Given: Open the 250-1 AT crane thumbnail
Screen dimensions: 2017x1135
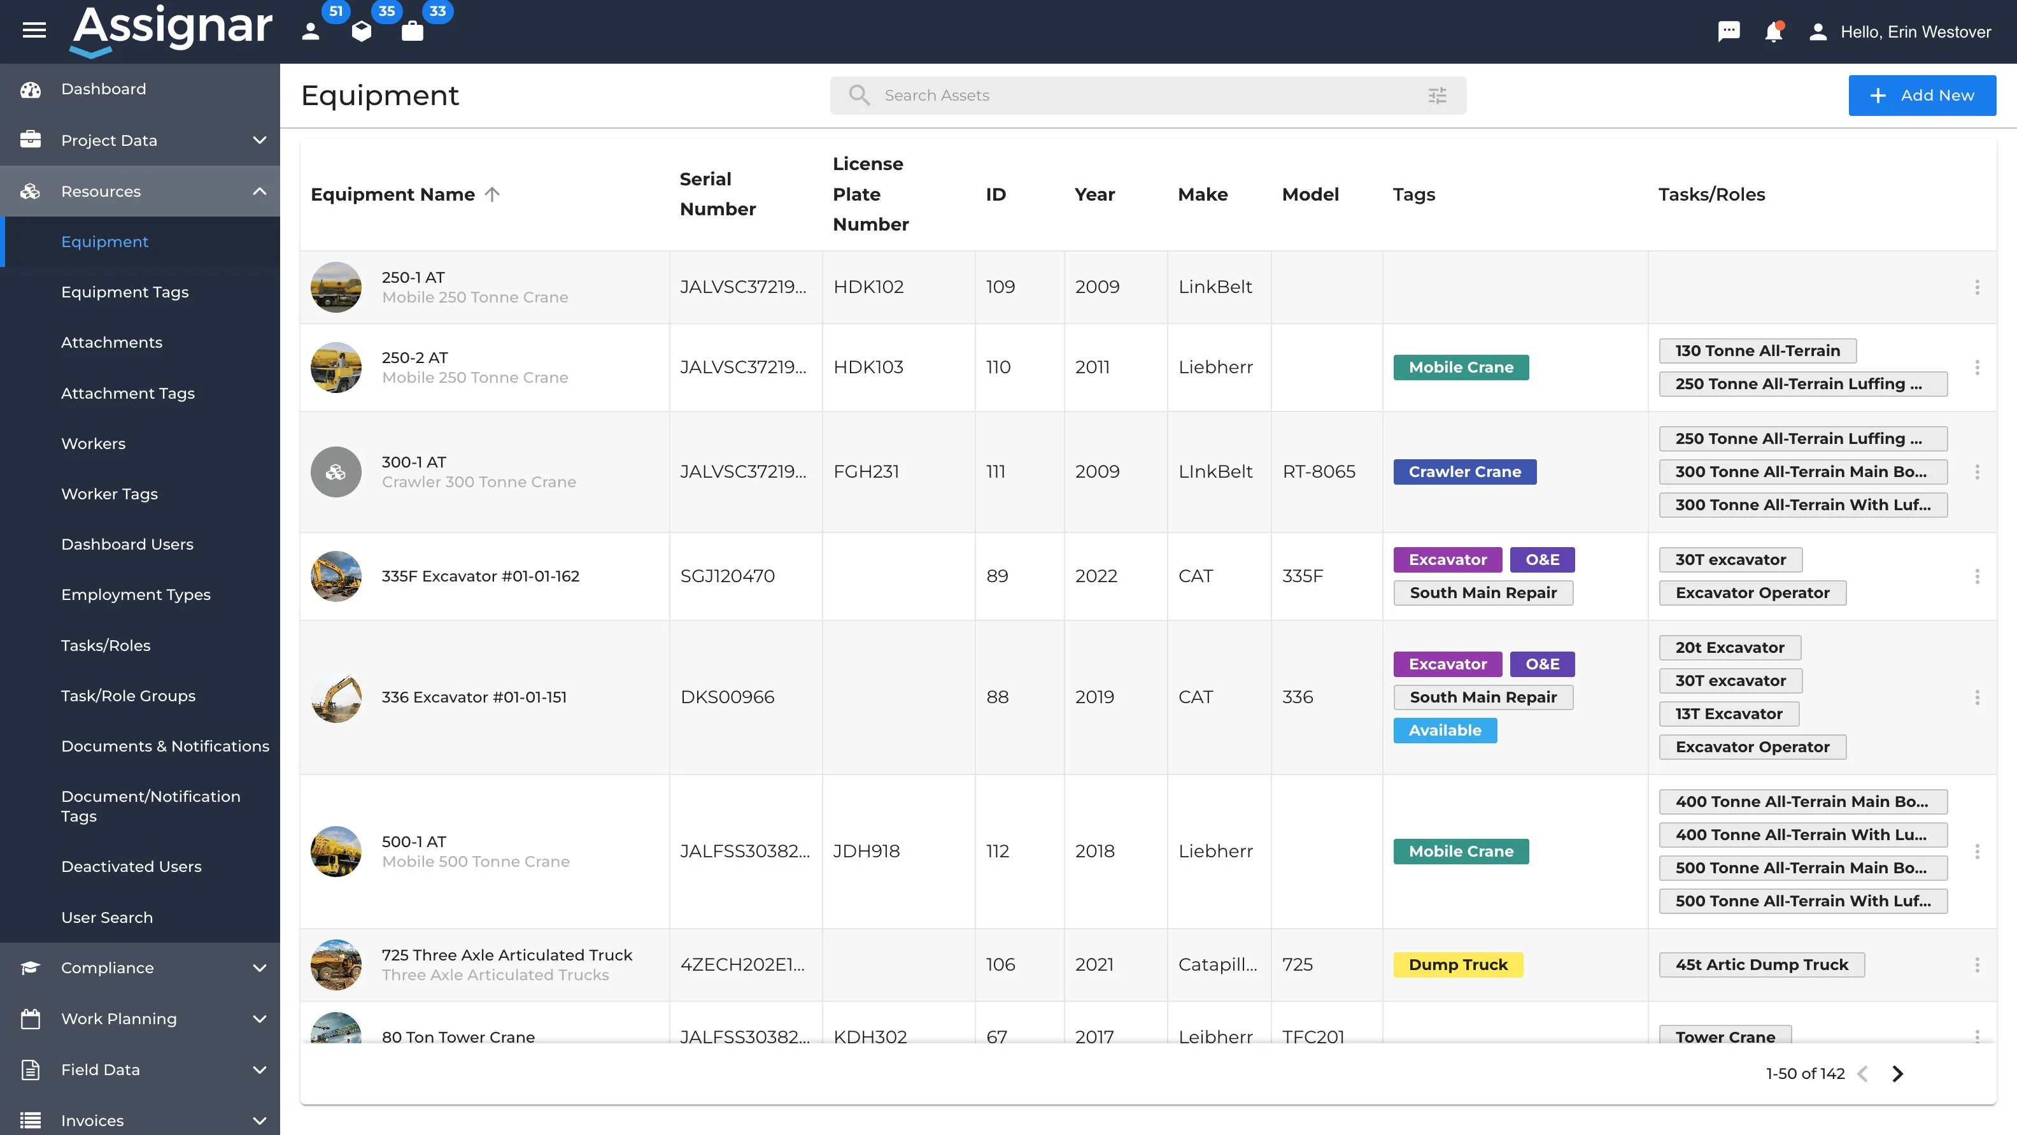Looking at the screenshot, I should point(336,287).
